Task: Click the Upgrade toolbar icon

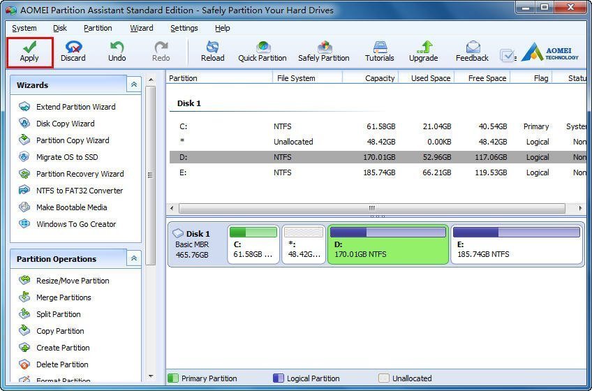Action: (x=424, y=52)
